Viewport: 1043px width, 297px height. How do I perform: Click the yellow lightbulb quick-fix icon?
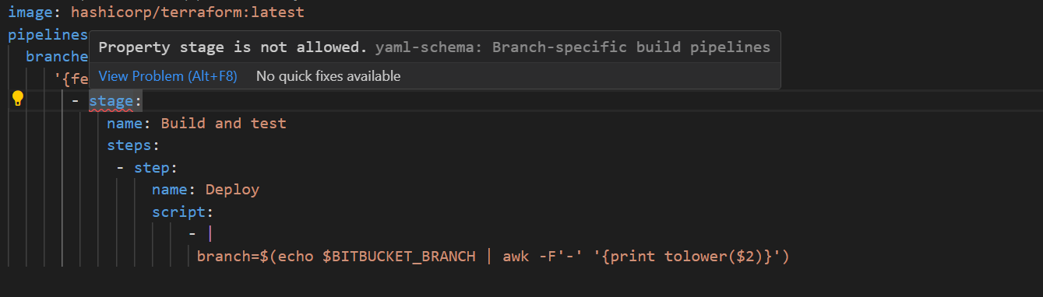click(x=18, y=99)
